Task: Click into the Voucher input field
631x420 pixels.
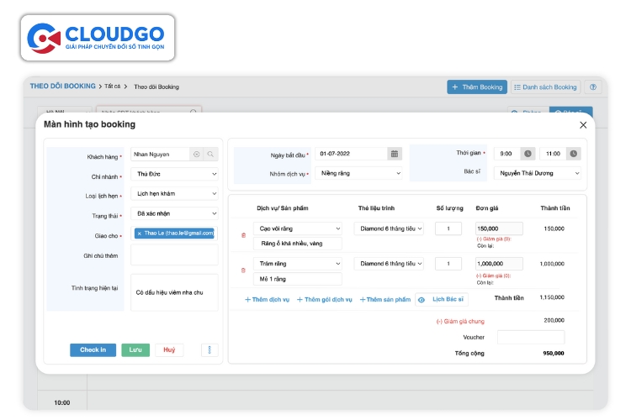Action: pyautogui.click(x=530, y=337)
